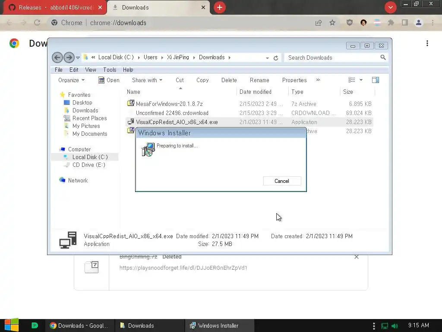Open the File menu
The height and width of the screenshot is (332, 442).
[59, 70]
